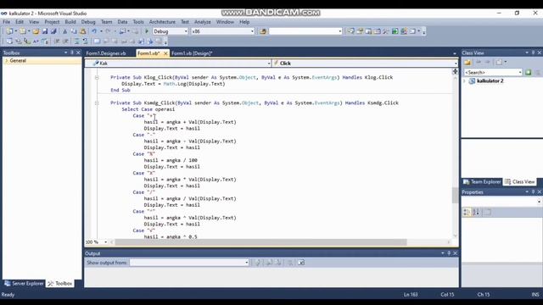Open the Debug configuration dropdown
Image resolution: width=543 pixels, height=305 pixels.
click(186, 31)
